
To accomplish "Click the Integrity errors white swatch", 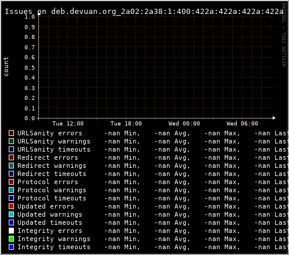I will (x=11, y=231).
